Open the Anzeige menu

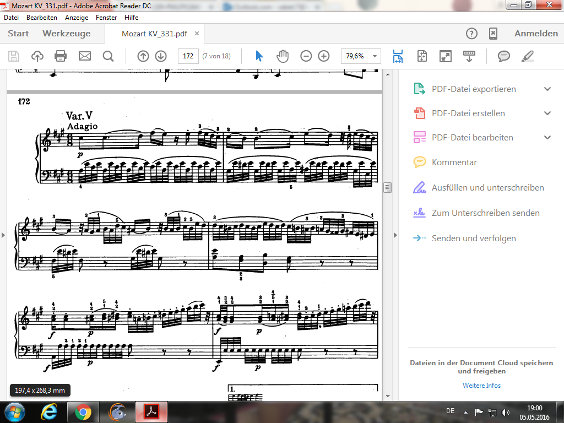pyautogui.click(x=77, y=17)
